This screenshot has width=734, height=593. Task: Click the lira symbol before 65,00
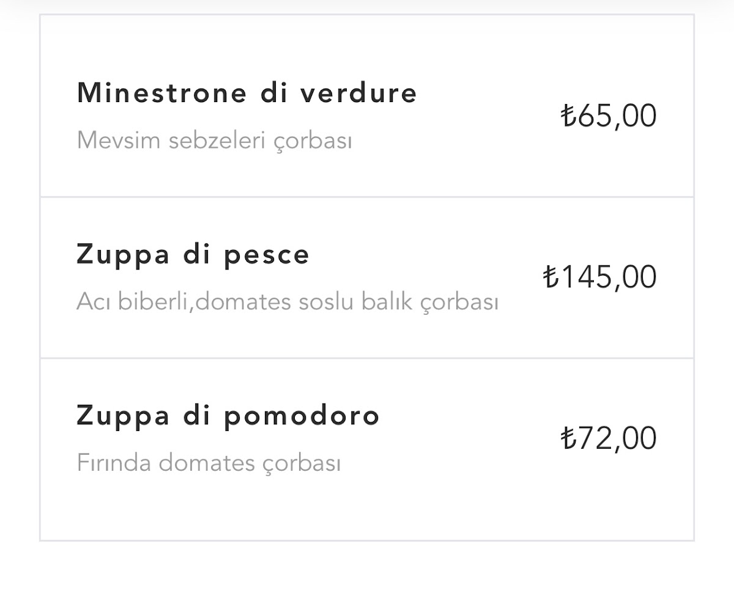pyautogui.click(x=568, y=116)
